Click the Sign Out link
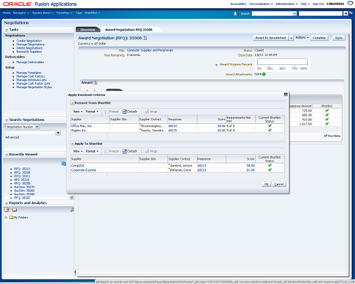Viewport: 355px width, 284px height. tap(318, 4)
